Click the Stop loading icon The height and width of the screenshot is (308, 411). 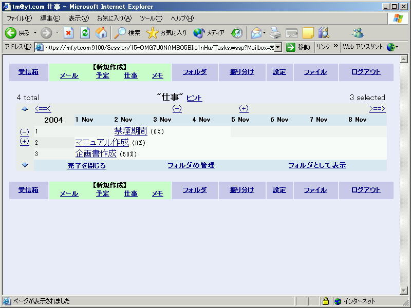coord(69,33)
